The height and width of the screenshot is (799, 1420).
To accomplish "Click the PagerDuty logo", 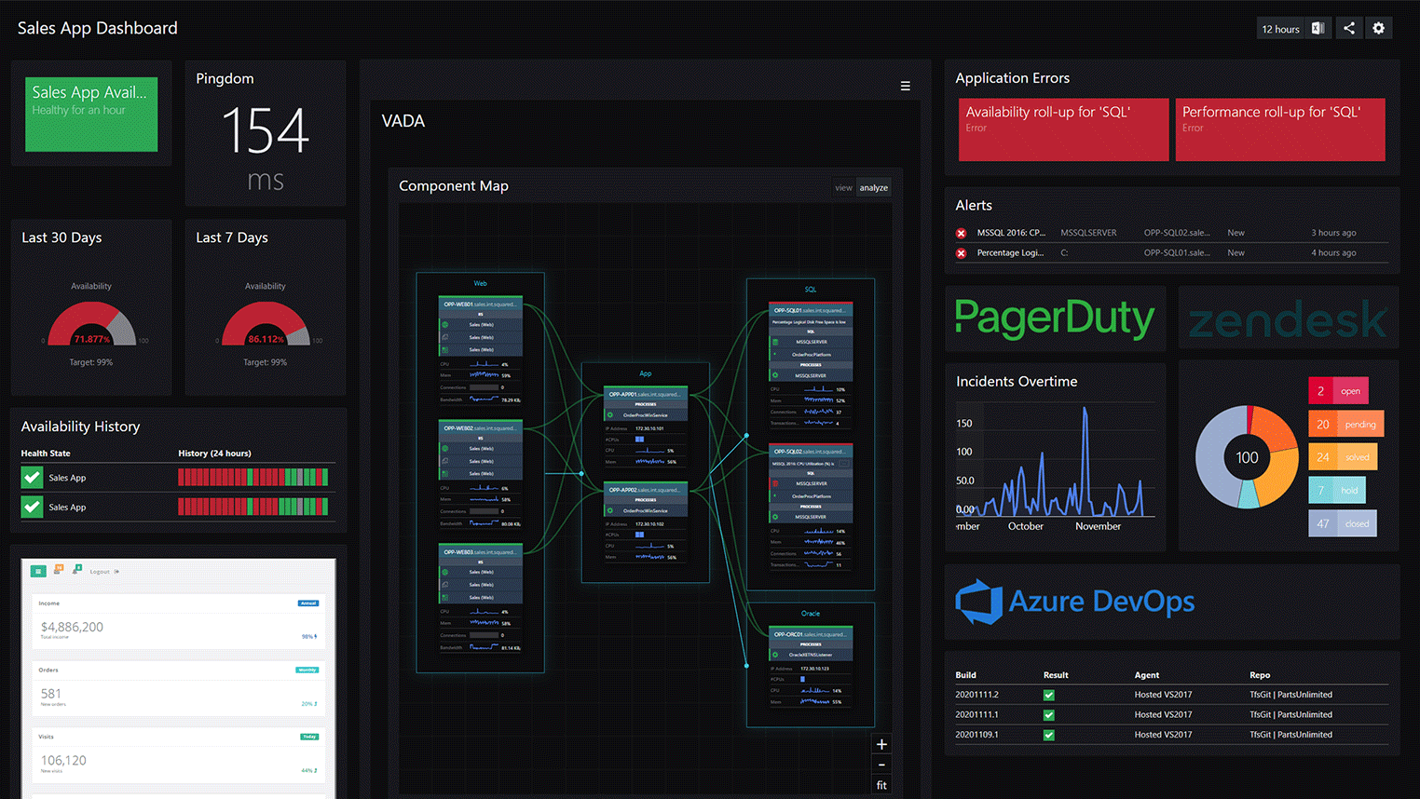I will (1054, 318).
